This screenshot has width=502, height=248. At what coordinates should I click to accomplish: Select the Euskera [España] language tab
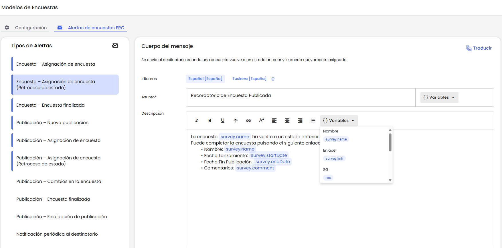click(x=249, y=79)
